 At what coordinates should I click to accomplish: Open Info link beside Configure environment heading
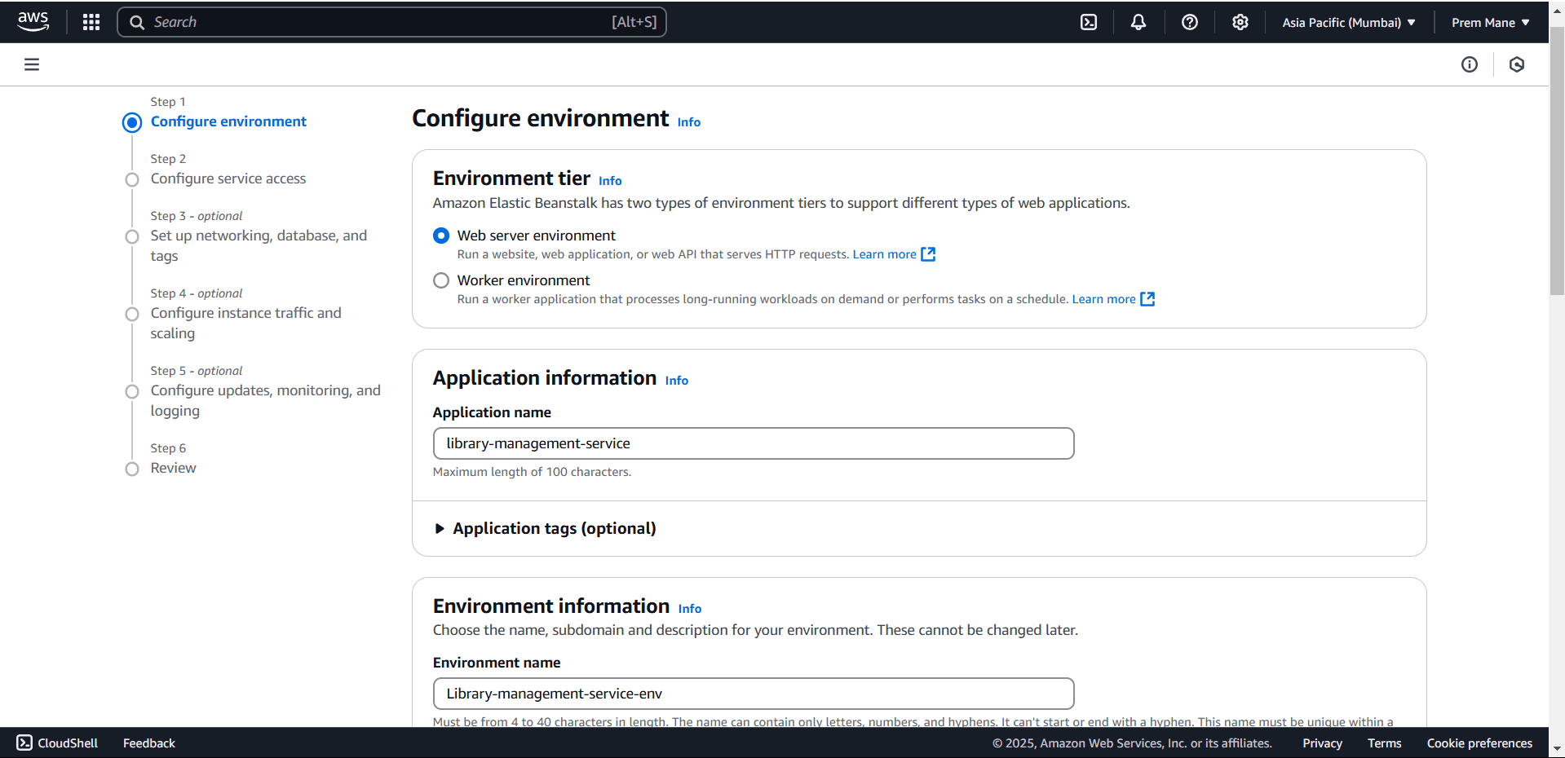689,121
